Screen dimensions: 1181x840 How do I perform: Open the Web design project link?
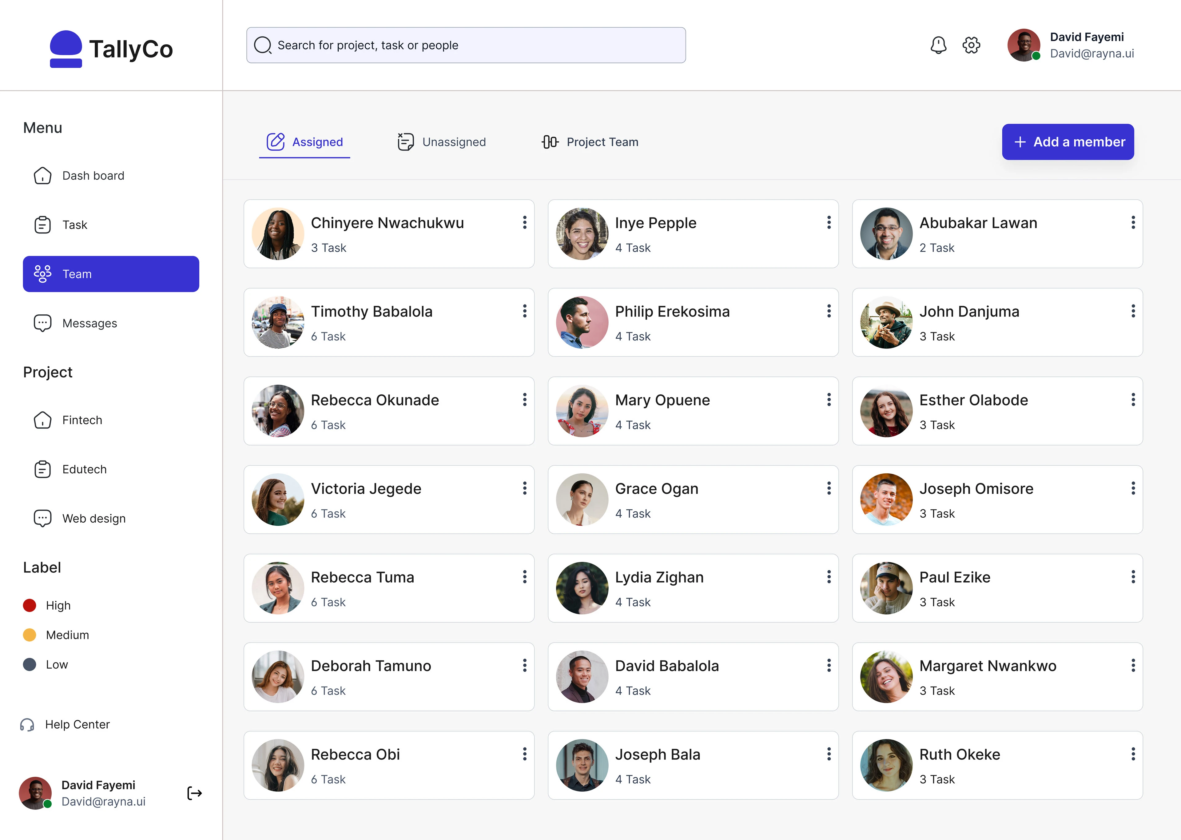pyautogui.click(x=93, y=518)
